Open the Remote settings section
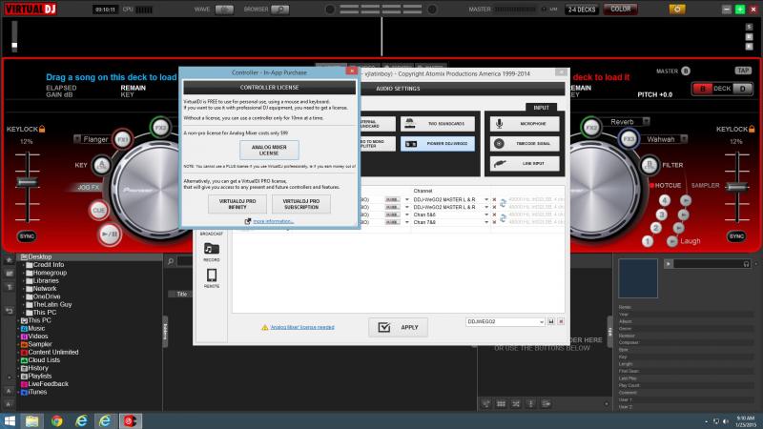Viewport: 763px width, 429px height. (211, 278)
